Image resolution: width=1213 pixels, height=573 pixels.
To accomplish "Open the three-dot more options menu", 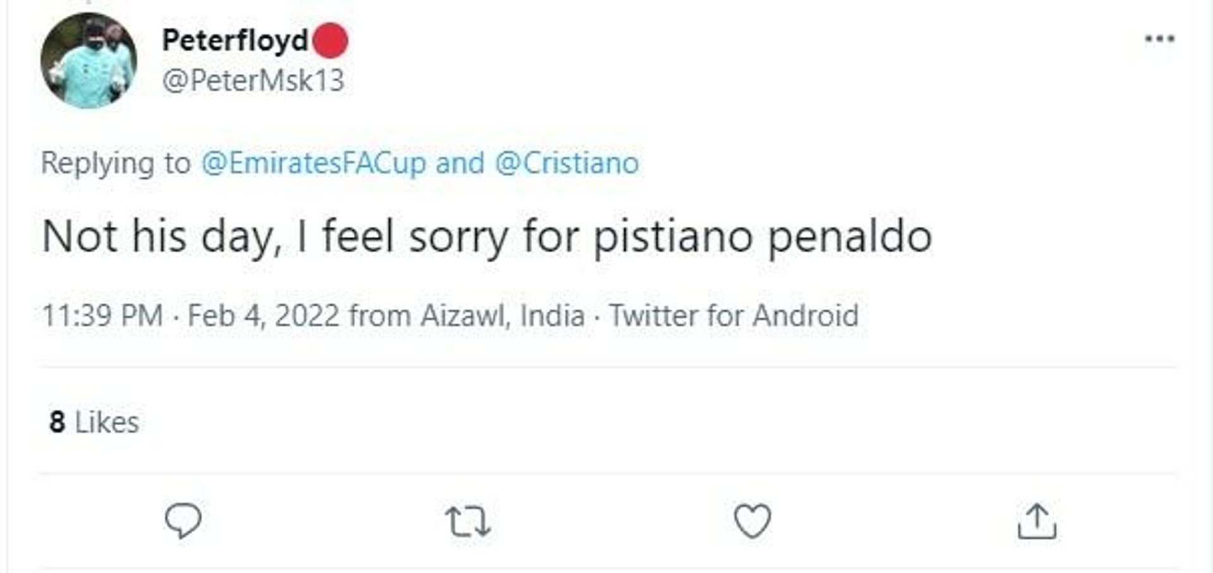I will (x=1160, y=39).
